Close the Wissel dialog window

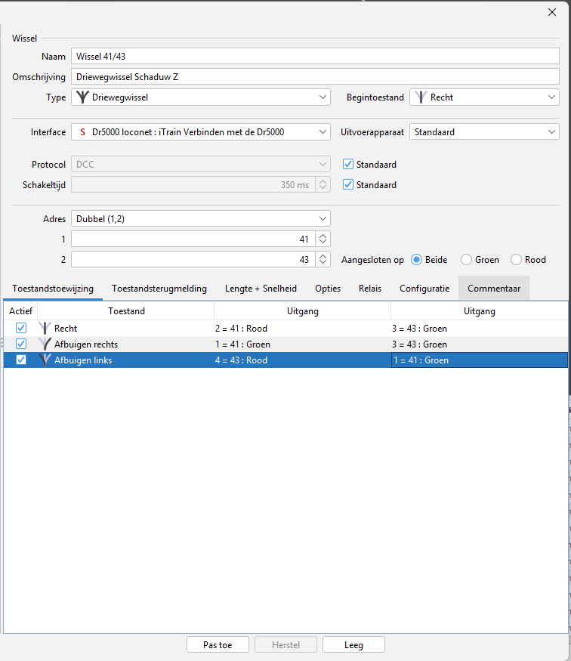pos(551,11)
